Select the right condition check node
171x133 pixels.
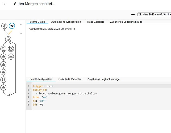(11, 49)
